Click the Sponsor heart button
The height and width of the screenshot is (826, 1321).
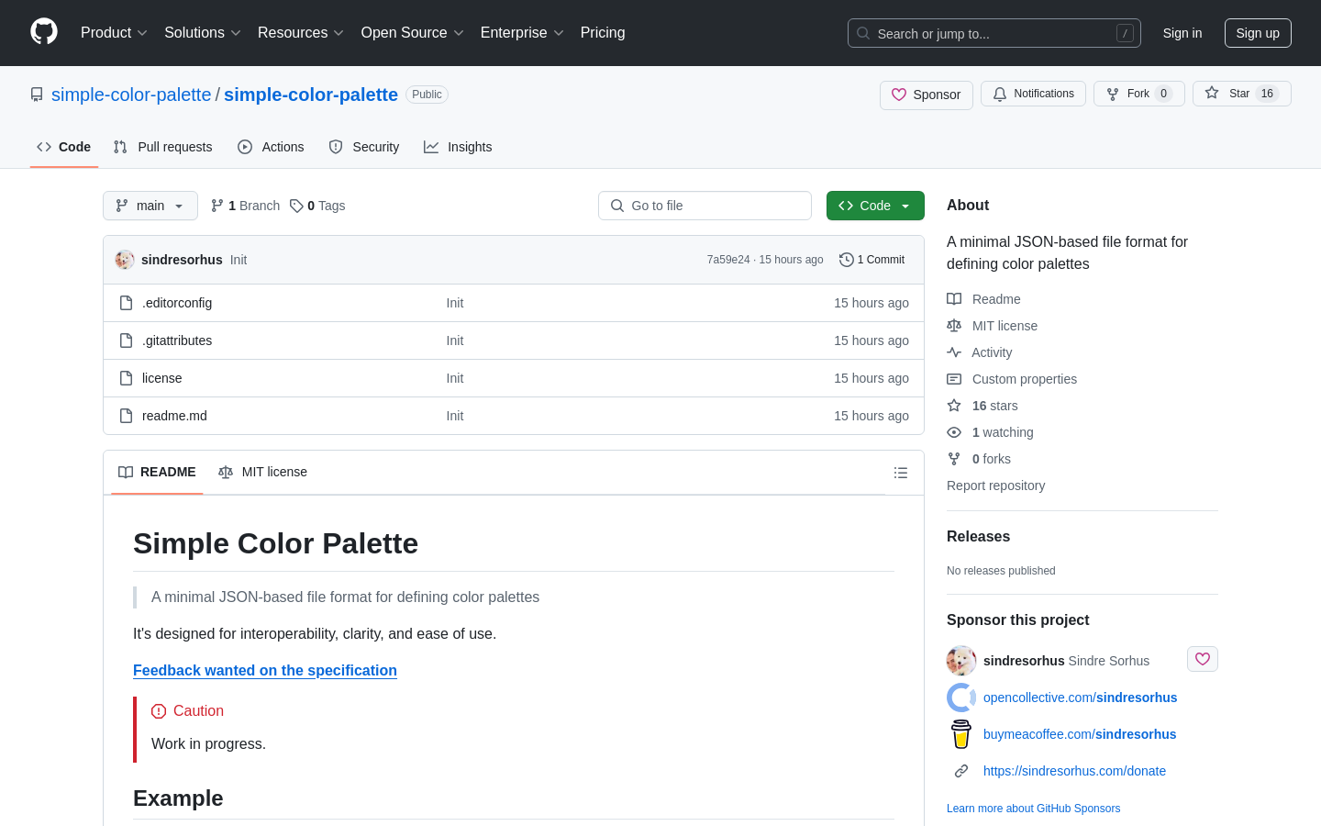click(x=927, y=95)
